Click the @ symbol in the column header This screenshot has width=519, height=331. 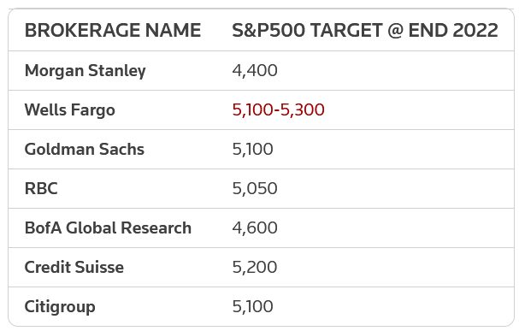click(x=395, y=30)
